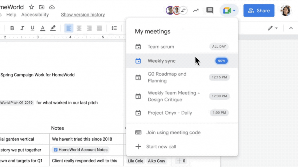Click the NOW badge on Weekly sync
The image size is (298, 167).
tap(221, 61)
